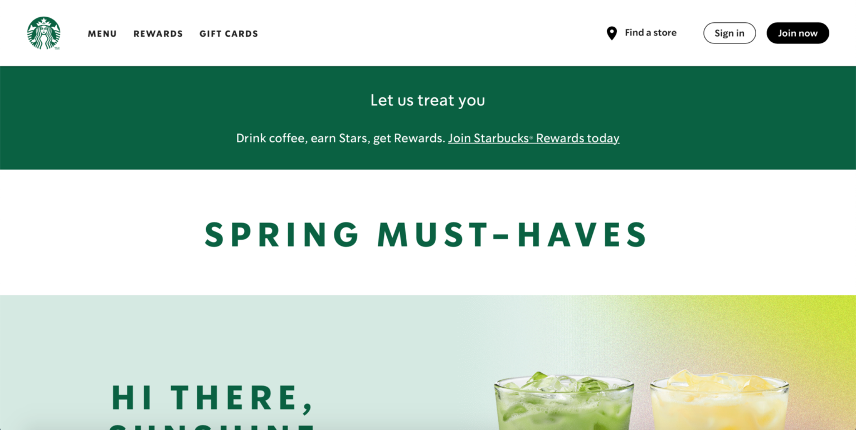Go to the REWARDS navigation item
Viewport: 856px width, 430px height.
158,34
